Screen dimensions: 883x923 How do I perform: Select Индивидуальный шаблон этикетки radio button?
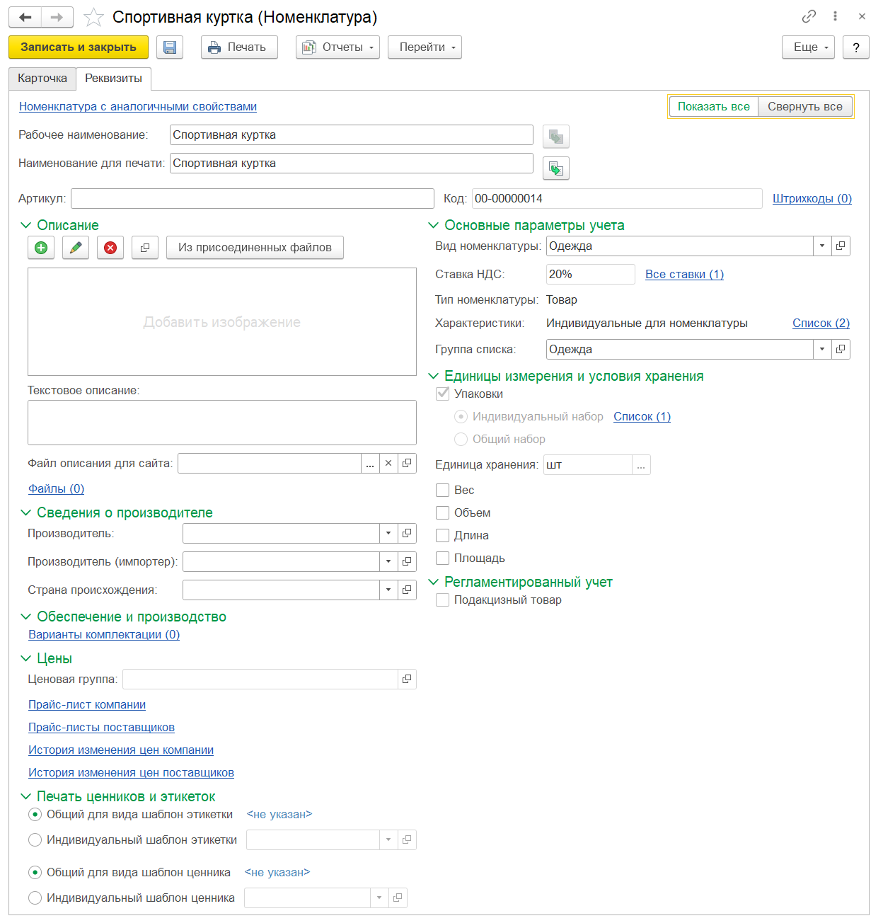(x=35, y=840)
